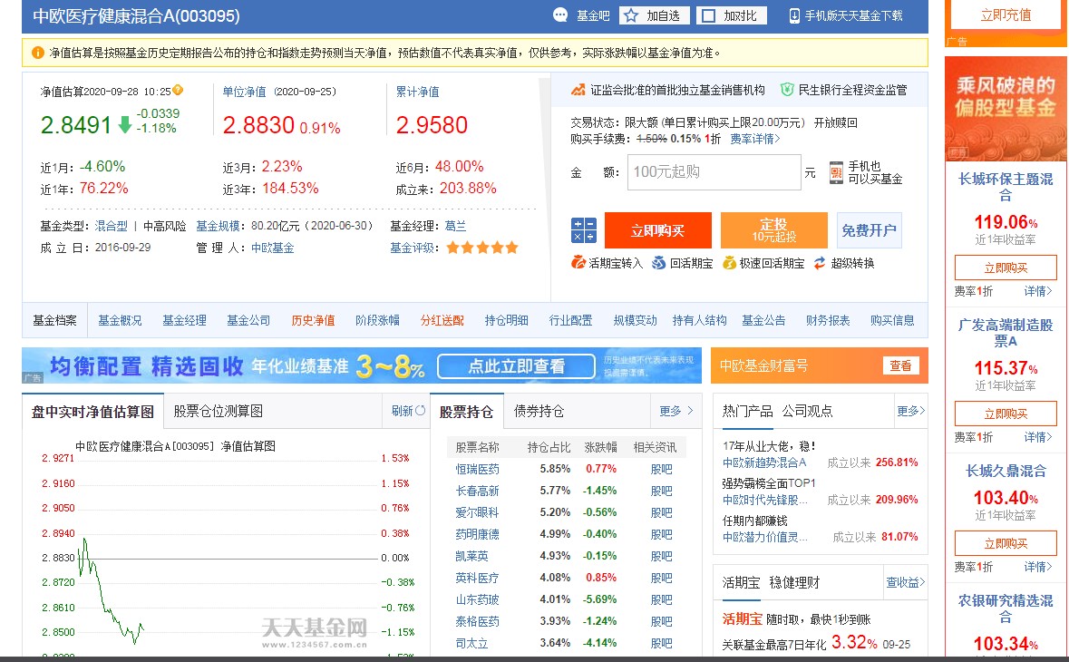Click the QR code icon for 手机也可以买基金
1069x662 pixels.
pyautogui.click(x=836, y=172)
